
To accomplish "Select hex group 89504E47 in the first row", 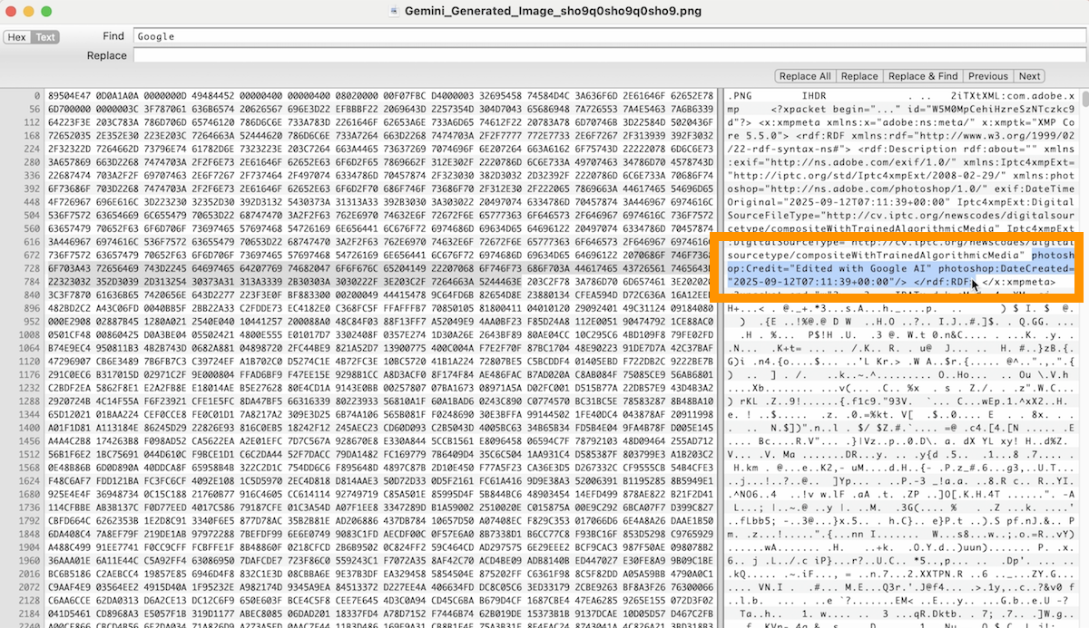I will coord(70,95).
